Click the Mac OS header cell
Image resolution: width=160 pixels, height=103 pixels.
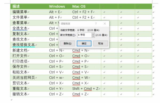pyautogui.click(x=79, y=6)
